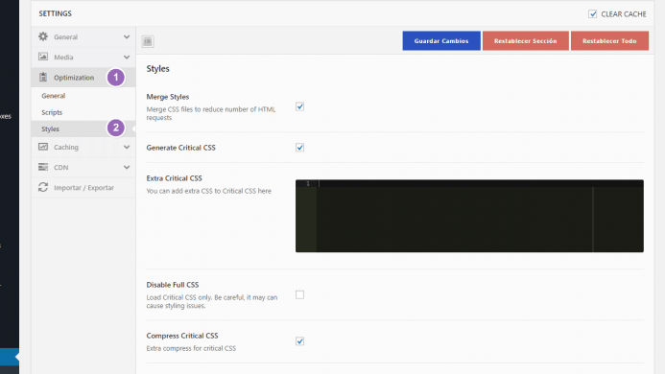
Task: Click the Disable Full CSS label
Action: pos(172,285)
